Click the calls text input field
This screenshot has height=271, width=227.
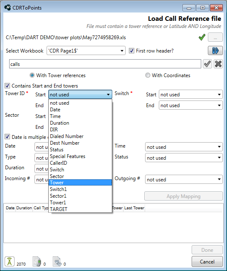[x=105, y=64]
